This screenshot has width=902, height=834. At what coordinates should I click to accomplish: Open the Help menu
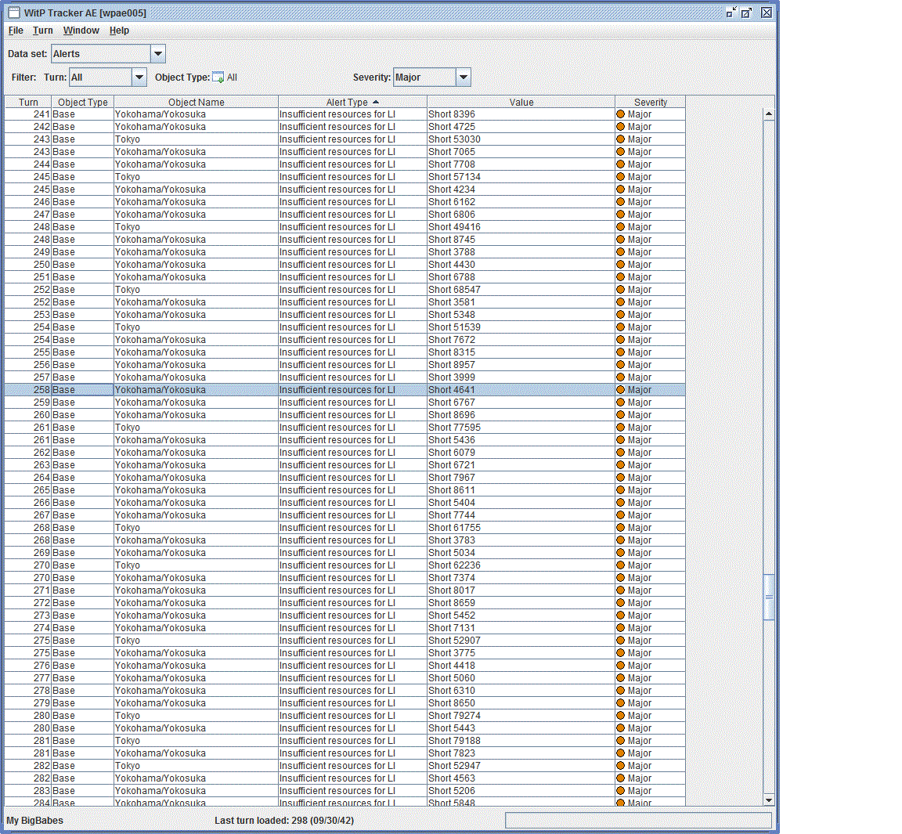(x=119, y=31)
